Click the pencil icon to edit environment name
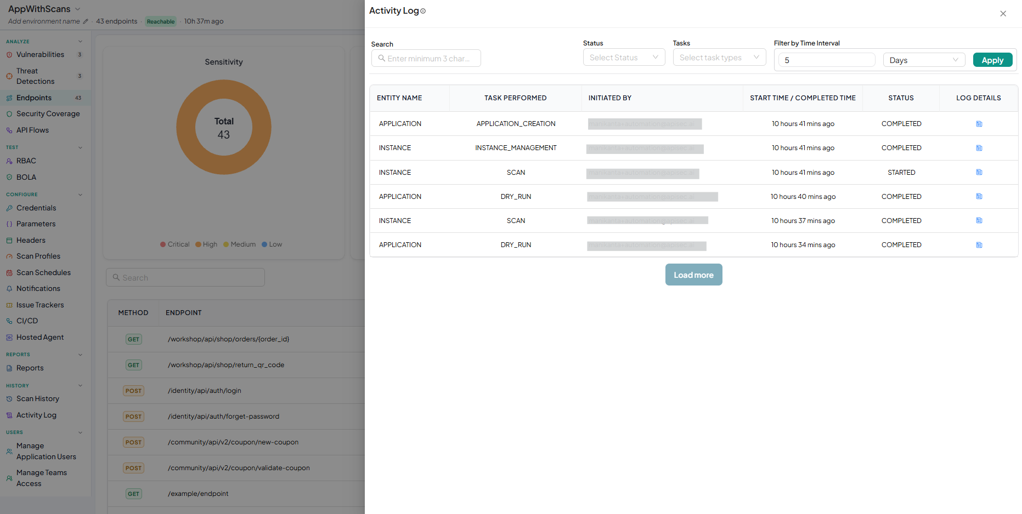 [x=85, y=21]
